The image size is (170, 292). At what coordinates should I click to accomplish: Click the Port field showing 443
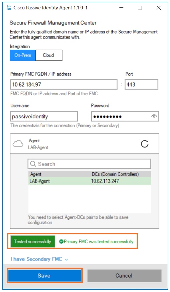[141, 84]
